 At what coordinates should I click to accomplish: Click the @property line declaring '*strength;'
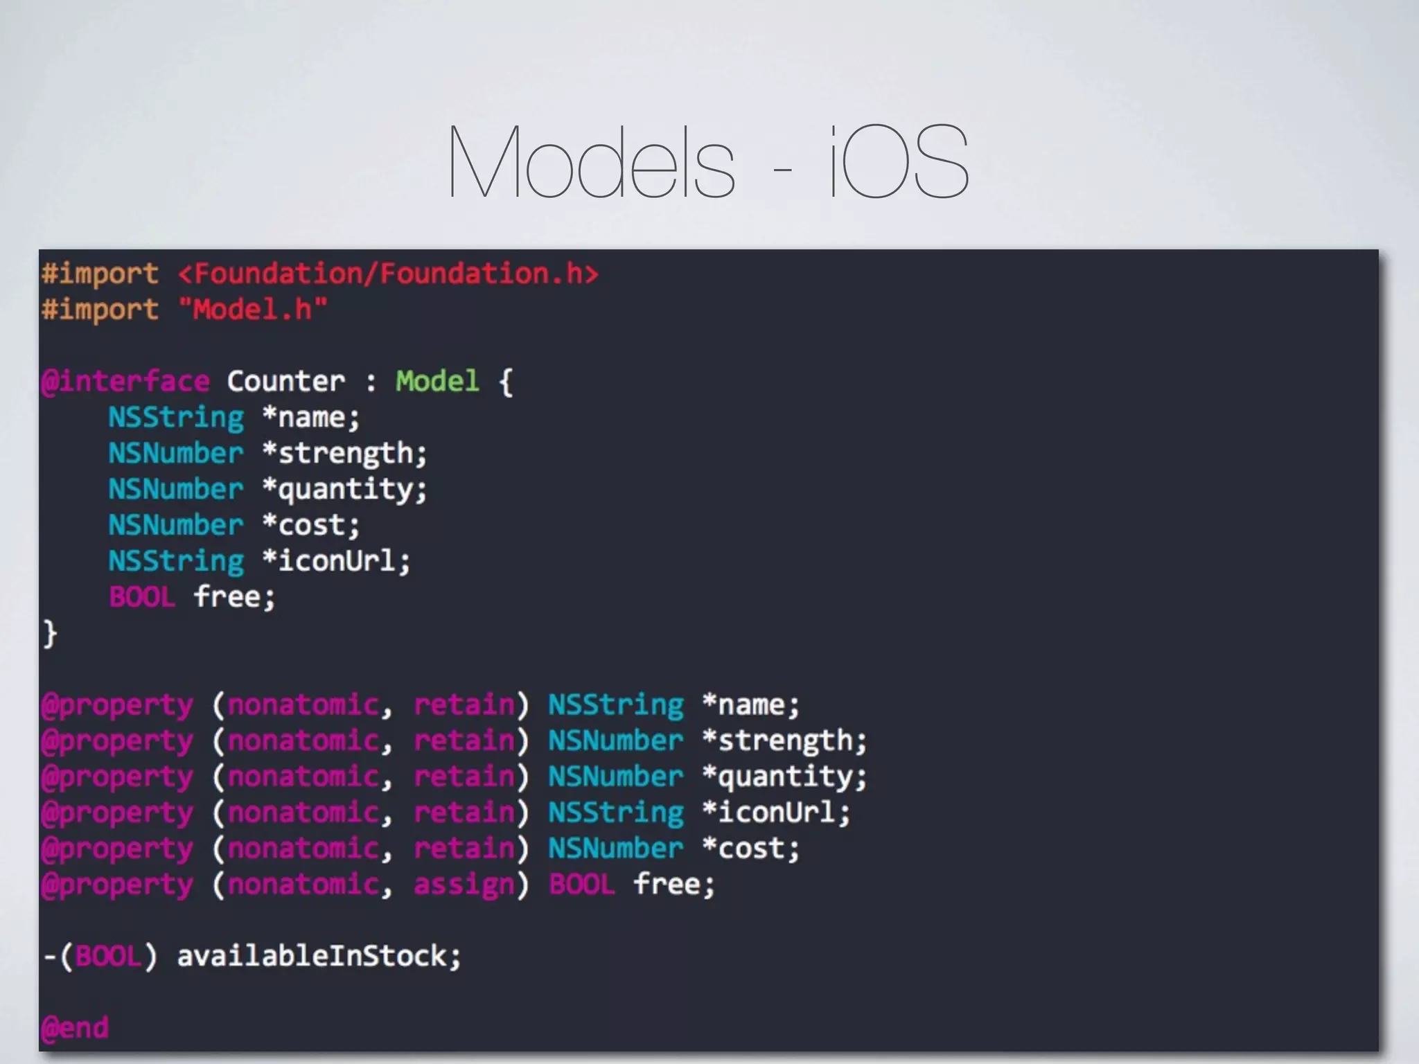[x=454, y=741]
